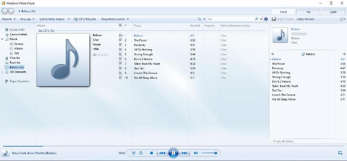Uncheck the Taxi Taxi track checkbox
This screenshot has height=161, width=347.
(x=120, y=68)
